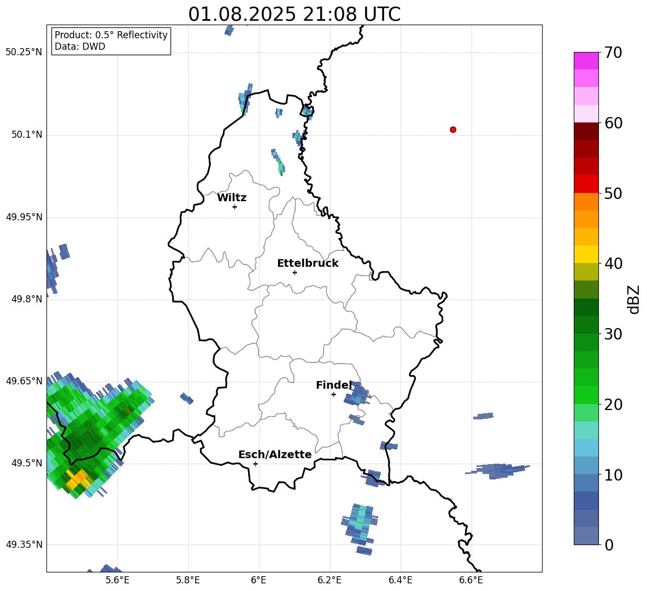
Task: Click the elongated blue echo near 6.7°E
Action: pos(498,470)
